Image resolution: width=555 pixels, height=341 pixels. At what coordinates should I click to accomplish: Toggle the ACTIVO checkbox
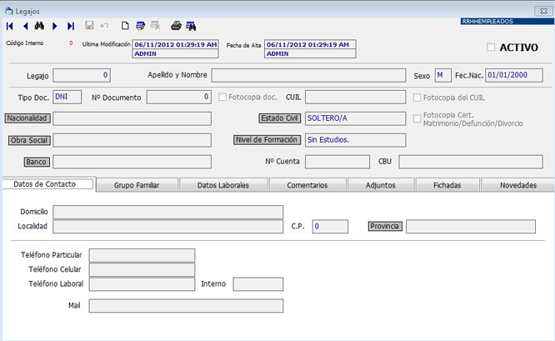[491, 47]
